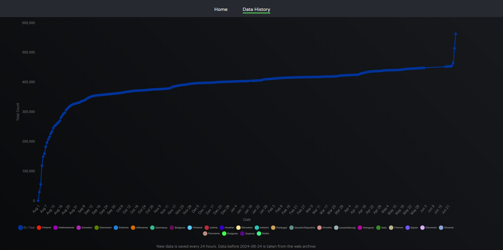Enable Hungary series in legend

pyautogui.click(x=366, y=228)
